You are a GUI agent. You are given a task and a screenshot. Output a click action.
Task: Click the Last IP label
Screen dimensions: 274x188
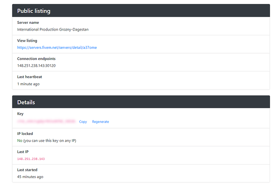[23, 152]
